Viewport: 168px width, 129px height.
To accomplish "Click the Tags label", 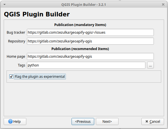I will coord(21,65).
